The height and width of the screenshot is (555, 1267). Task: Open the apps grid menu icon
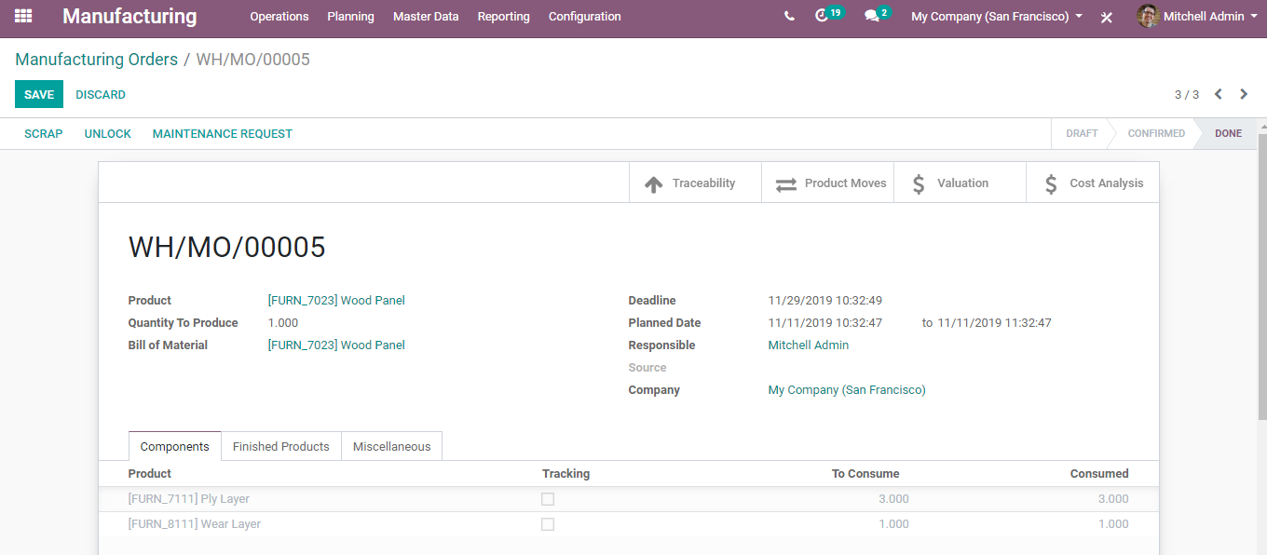pyautogui.click(x=23, y=16)
